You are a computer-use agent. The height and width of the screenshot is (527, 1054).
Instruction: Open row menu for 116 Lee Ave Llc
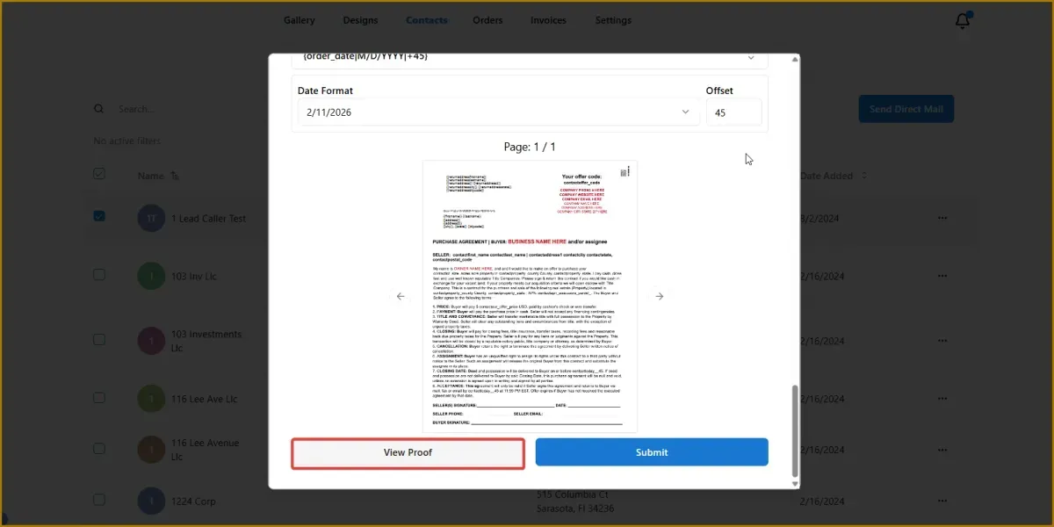(x=943, y=399)
